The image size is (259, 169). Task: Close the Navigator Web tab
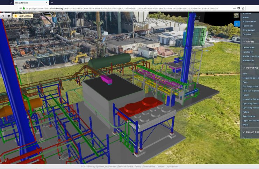click(x=46, y=2)
